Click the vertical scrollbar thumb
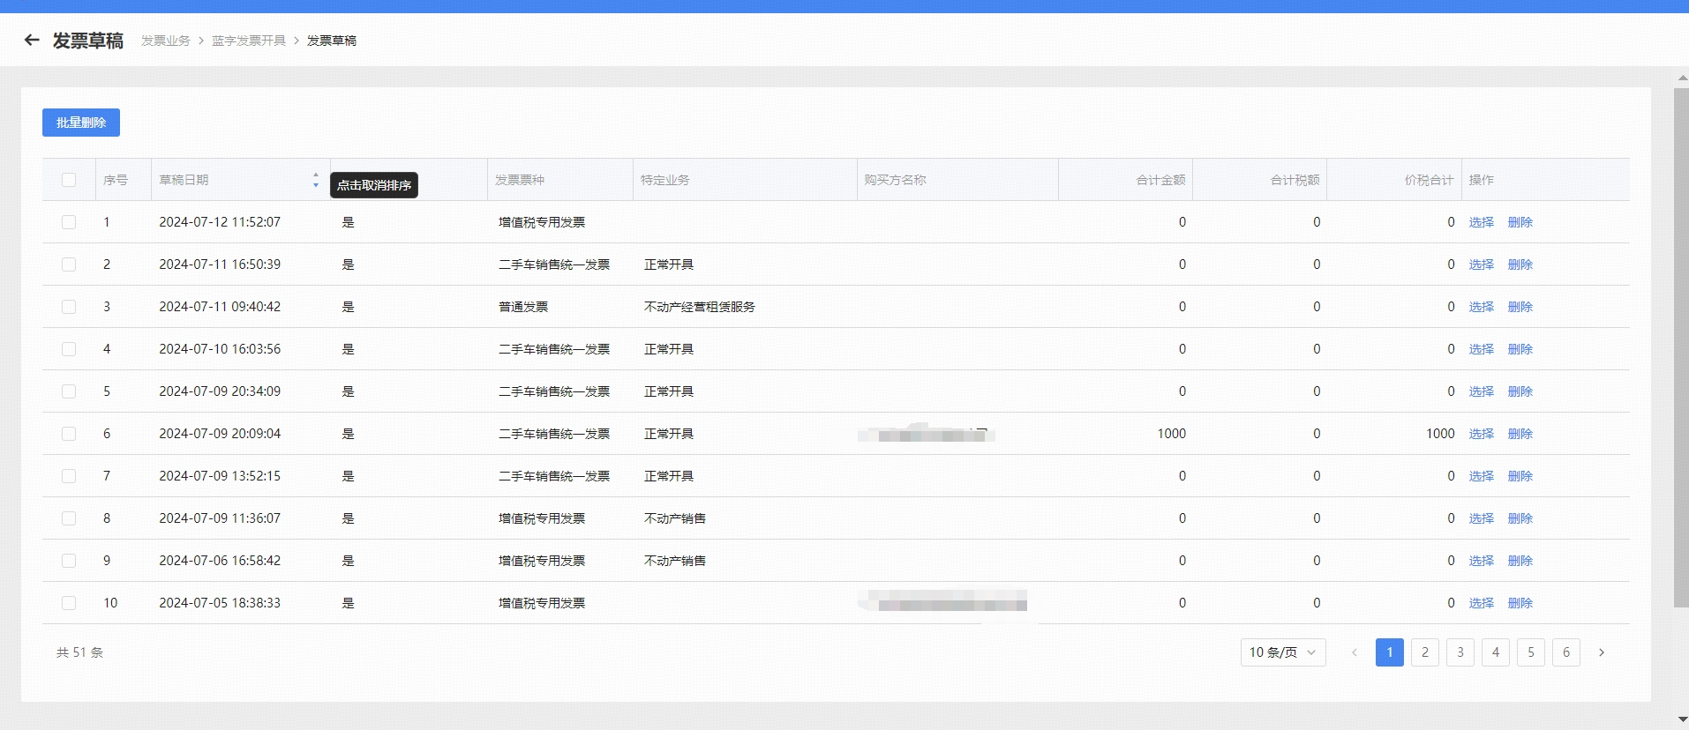The image size is (1689, 730). tap(1681, 347)
